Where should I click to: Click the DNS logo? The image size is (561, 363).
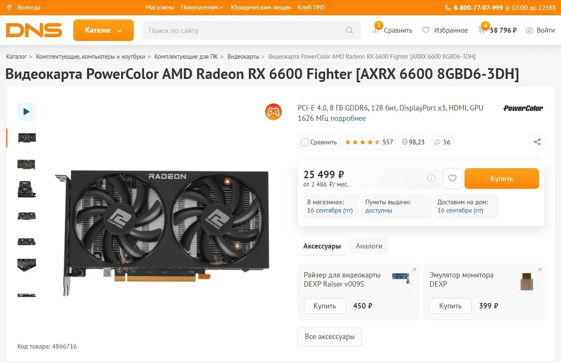click(34, 30)
